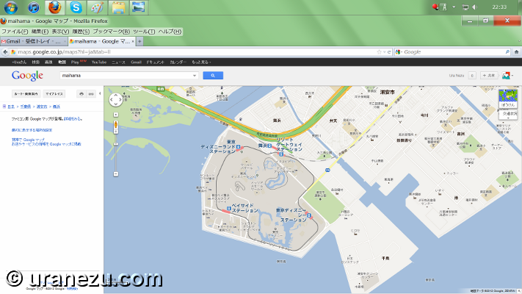
Task: Select the Firefox taskbar icon
Action: 54,7
